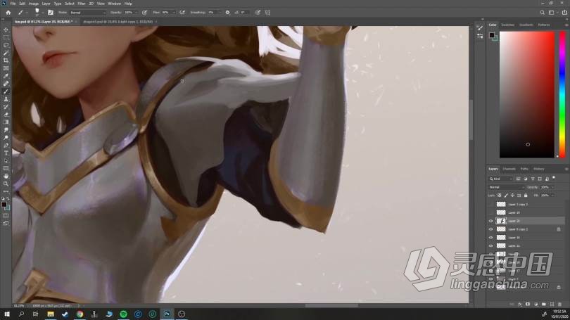Select the Smudge tool
Screen dimensions: 570x320
(6, 129)
